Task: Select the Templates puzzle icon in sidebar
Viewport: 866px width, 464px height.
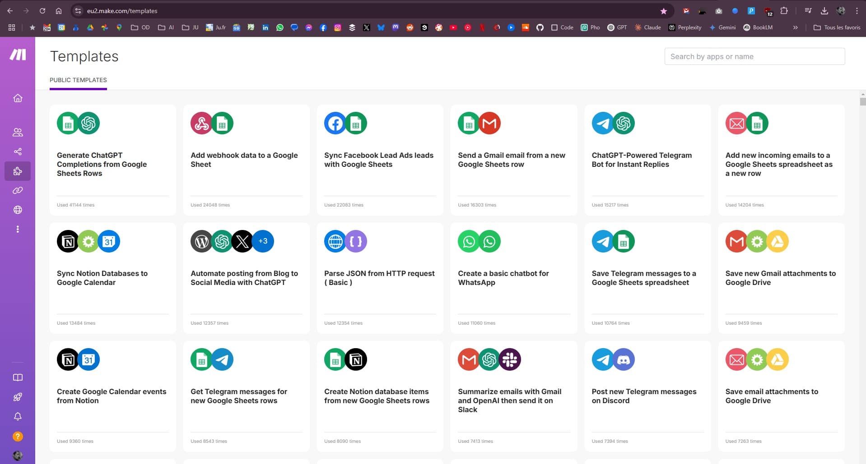Action: click(x=18, y=171)
